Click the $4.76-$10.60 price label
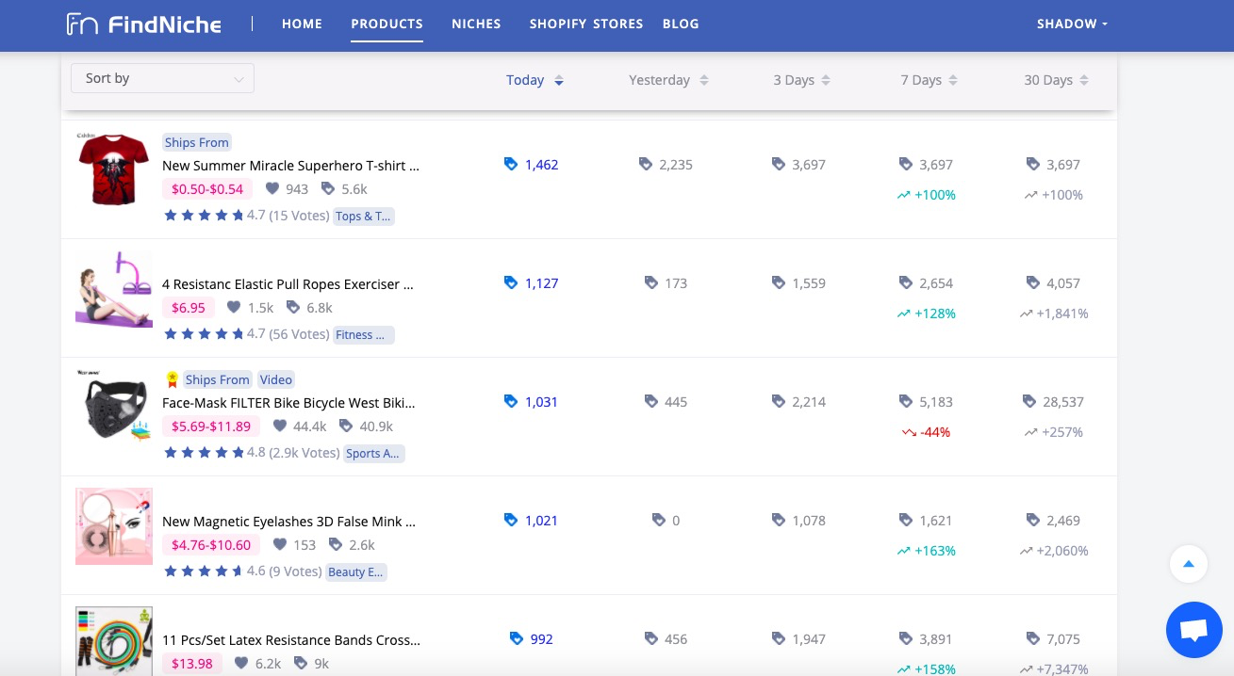This screenshot has width=1234, height=676. pos(211,545)
